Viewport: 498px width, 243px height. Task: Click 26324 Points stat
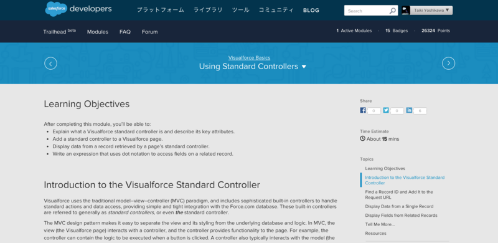pos(436,31)
